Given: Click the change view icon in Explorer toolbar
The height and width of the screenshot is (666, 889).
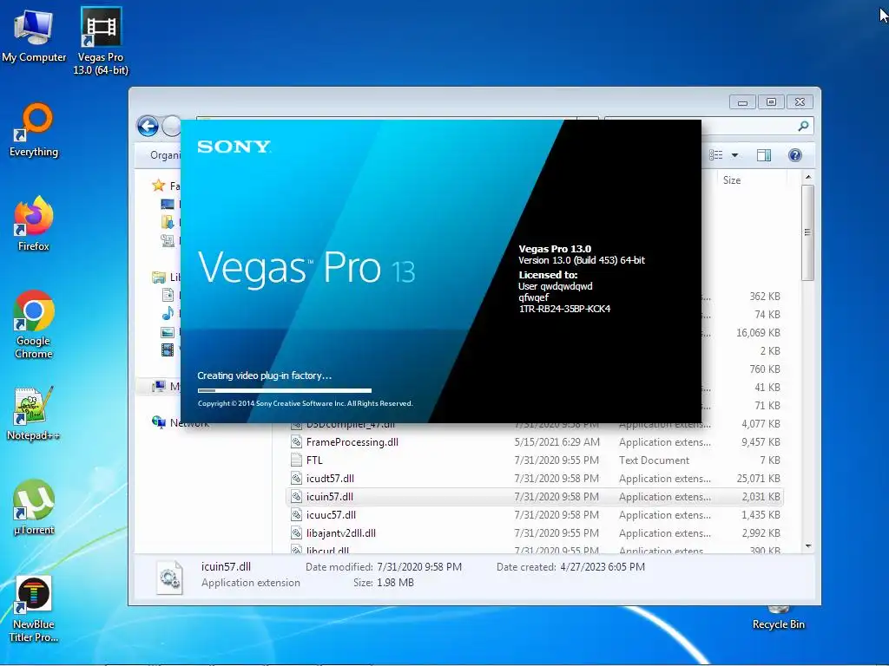Looking at the screenshot, I should coord(716,155).
